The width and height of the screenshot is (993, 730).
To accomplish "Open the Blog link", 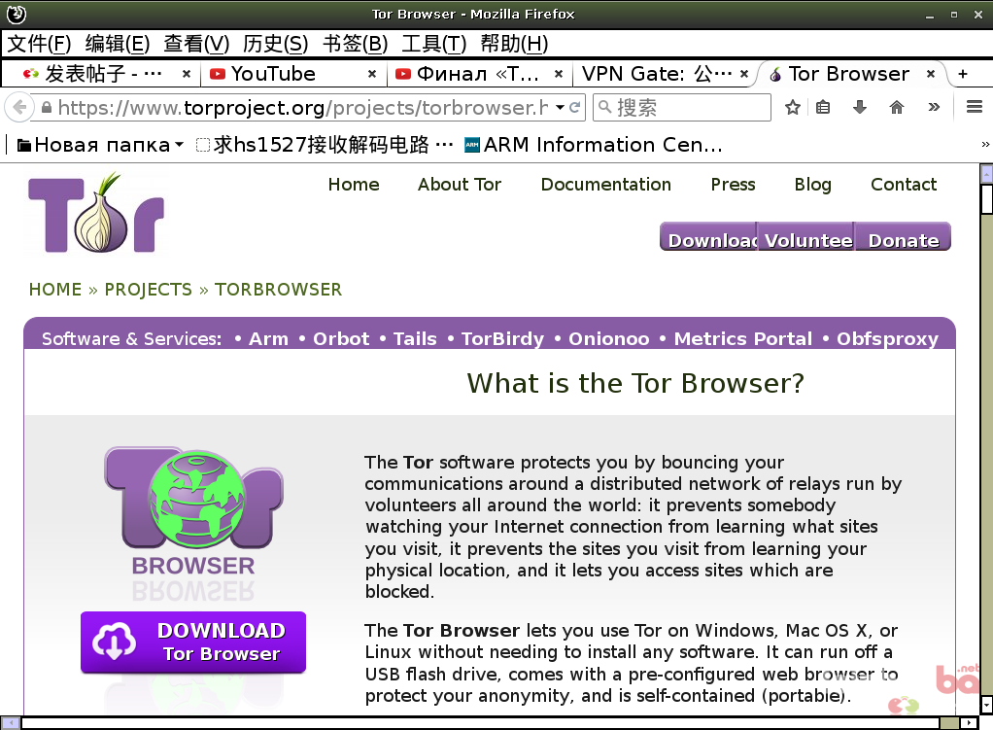I will [x=812, y=185].
